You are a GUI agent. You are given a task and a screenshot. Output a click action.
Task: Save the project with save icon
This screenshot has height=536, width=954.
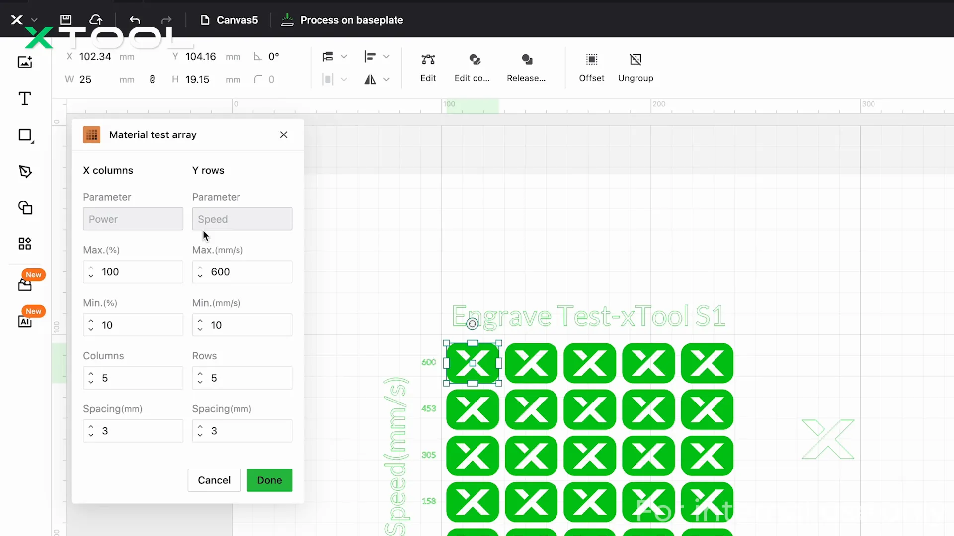66,20
